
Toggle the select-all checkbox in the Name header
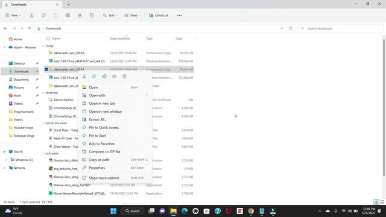tap(48, 39)
